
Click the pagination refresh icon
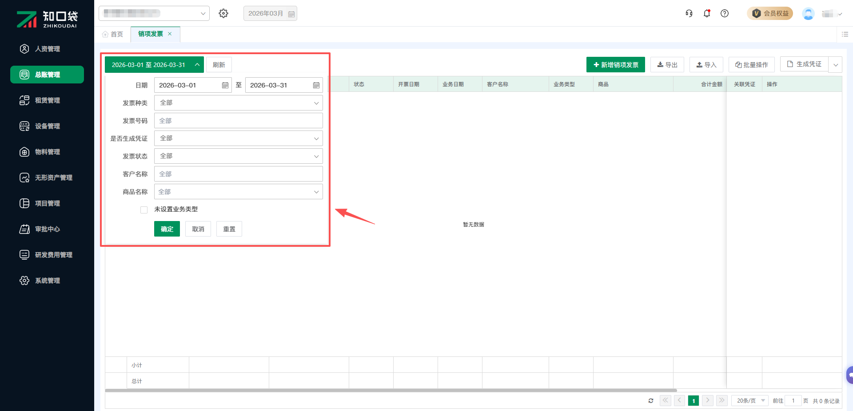[651, 400]
